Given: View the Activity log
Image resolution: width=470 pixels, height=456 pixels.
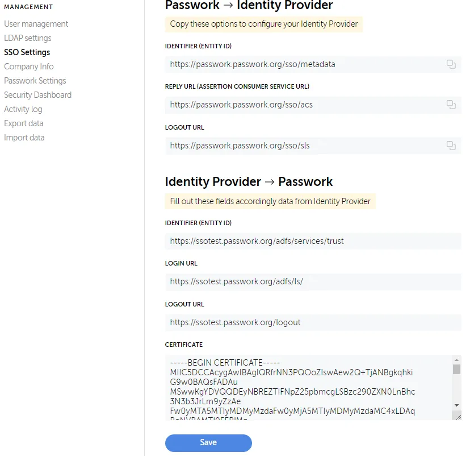Looking at the screenshot, I should pos(23,109).
